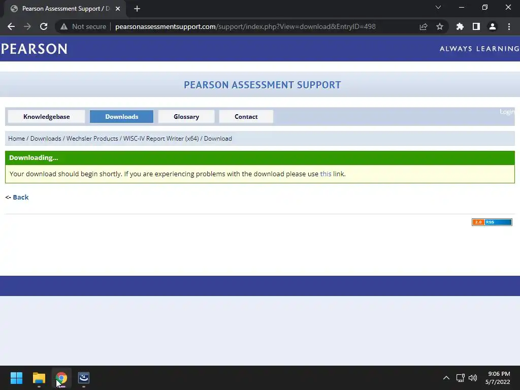This screenshot has height=390, width=520.
Task: Click the ALWAYS LEARNING tagline
Action: coord(479,49)
